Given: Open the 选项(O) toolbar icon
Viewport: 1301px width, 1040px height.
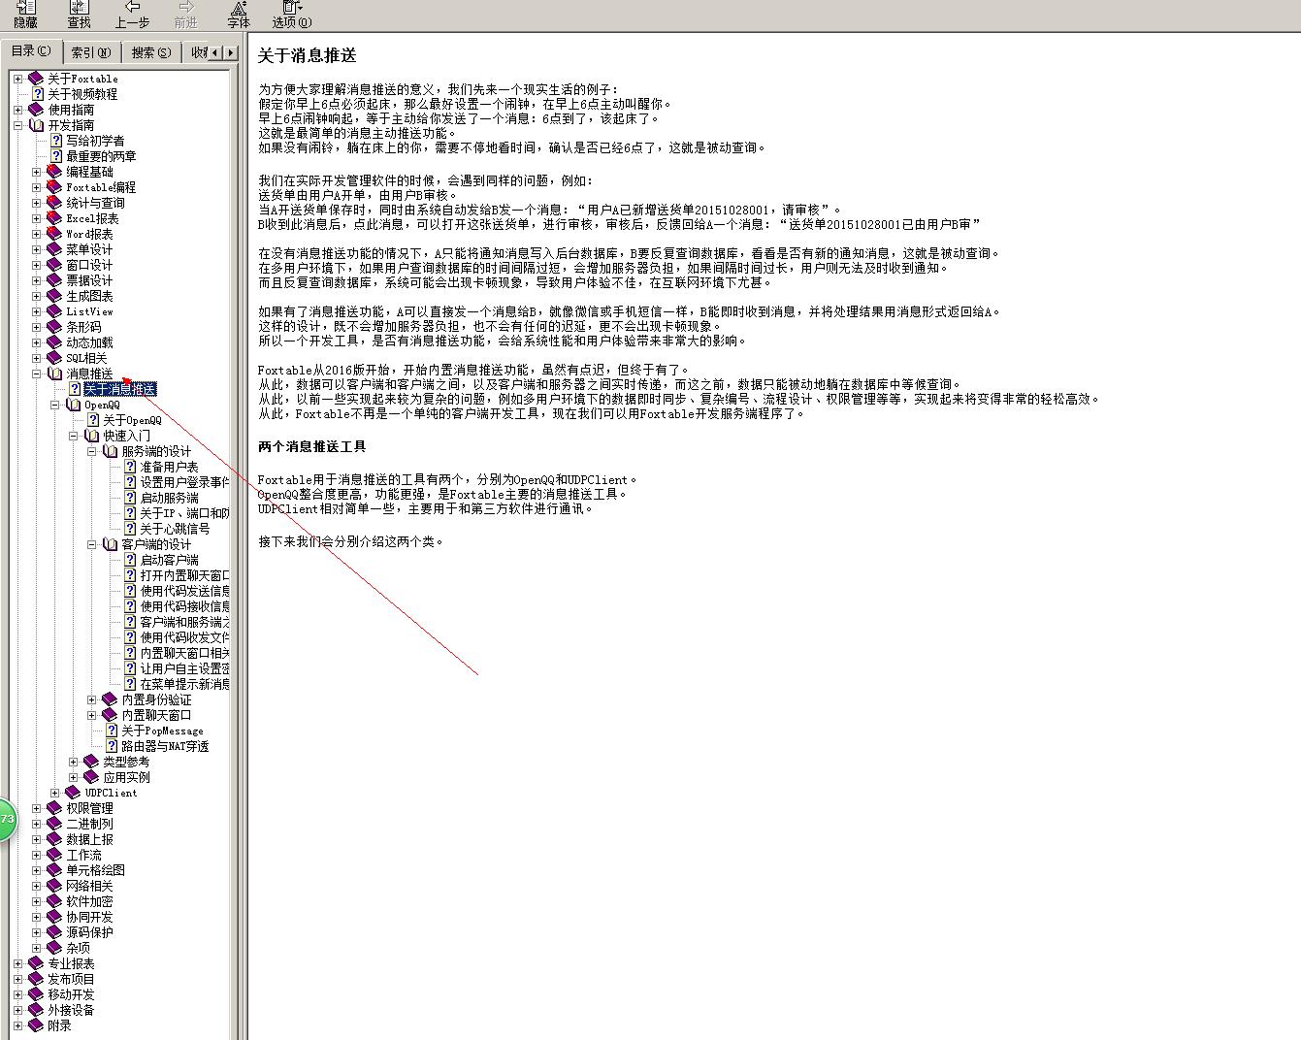Looking at the screenshot, I should pos(292,8).
